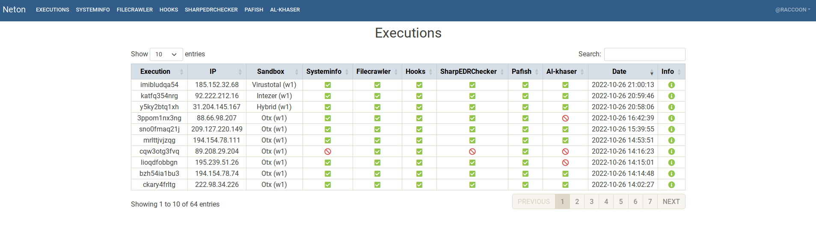Open the Show entries count dropdown
Image resolution: width=816 pixels, height=236 pixels.
pos(166,54)
